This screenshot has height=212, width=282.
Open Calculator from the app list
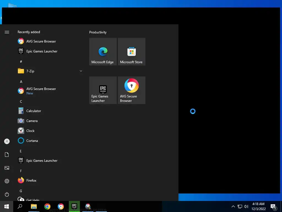click(50, 111)
